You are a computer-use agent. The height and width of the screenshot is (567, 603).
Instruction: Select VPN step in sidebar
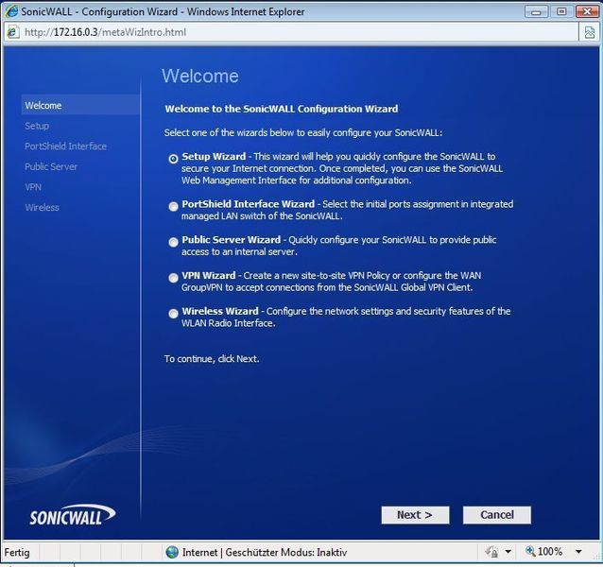click(x=33, y=187)
